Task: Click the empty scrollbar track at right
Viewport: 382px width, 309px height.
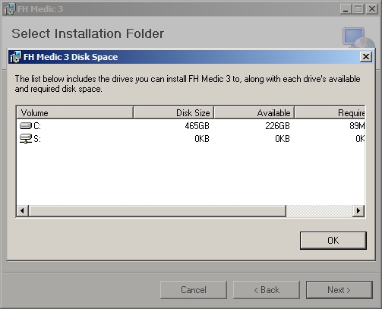Action: (x=319, y=211)
